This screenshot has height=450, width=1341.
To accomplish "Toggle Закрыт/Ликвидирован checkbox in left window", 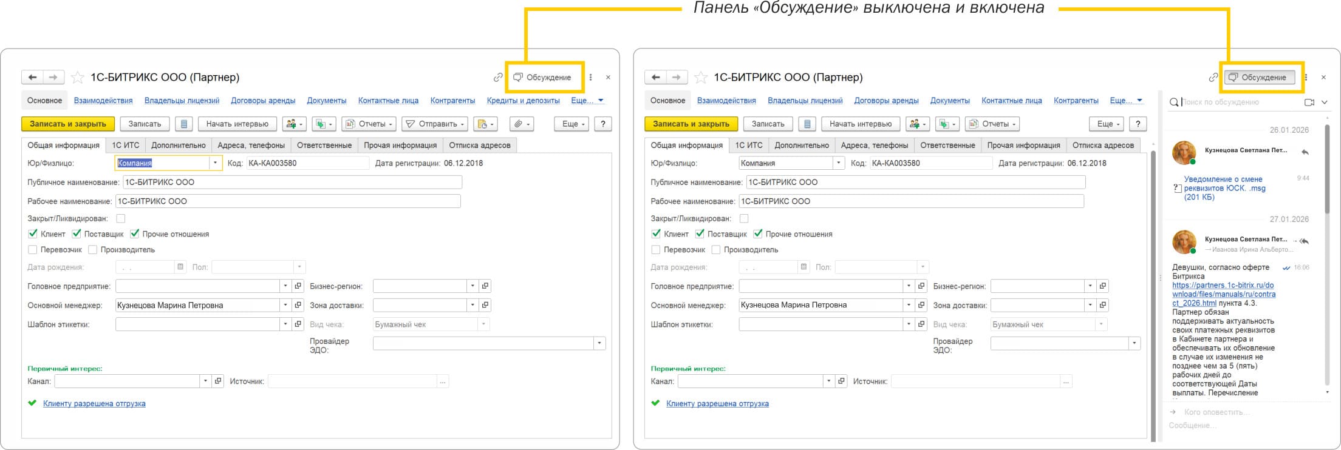I will coord(121,218).
